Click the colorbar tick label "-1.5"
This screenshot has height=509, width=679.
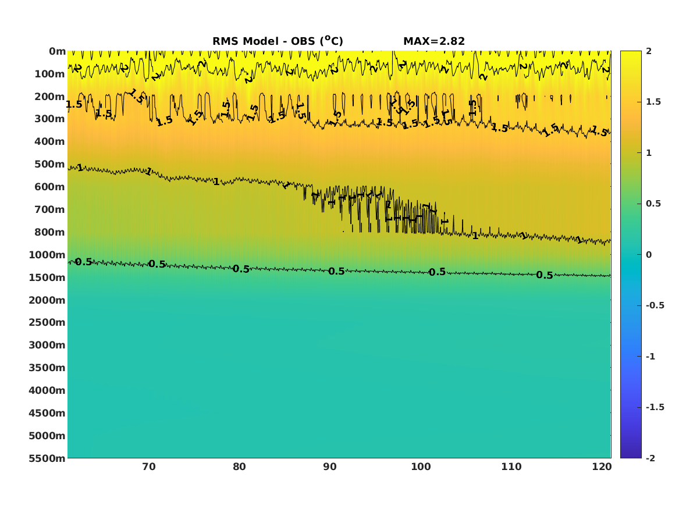coord(655,407)
